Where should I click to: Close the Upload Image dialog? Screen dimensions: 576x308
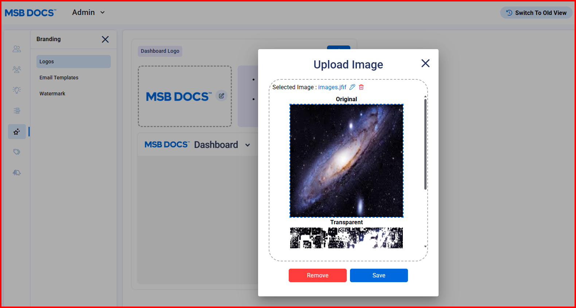(x=425, y=63)
